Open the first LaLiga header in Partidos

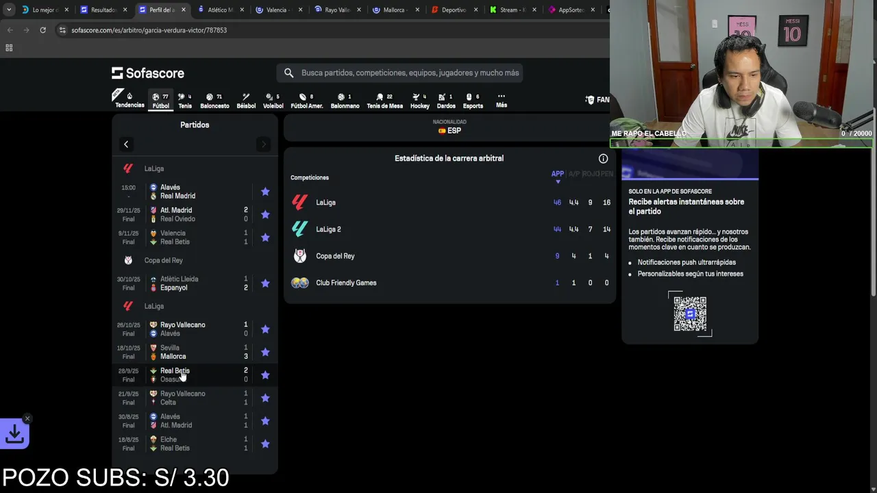[195, 168]
